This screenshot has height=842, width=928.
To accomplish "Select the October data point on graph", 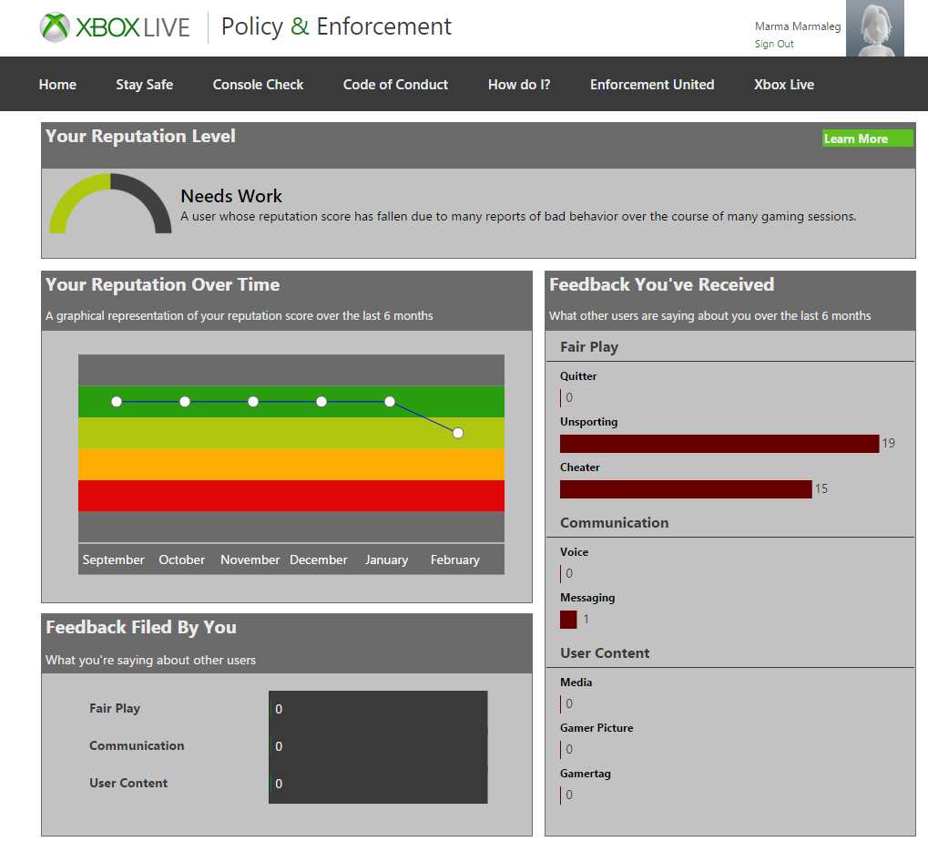I will tap(185, 402).
